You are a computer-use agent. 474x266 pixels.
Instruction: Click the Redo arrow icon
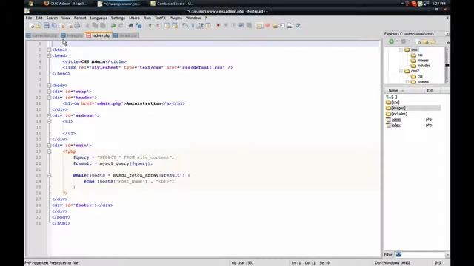click(x=121, y=26)
